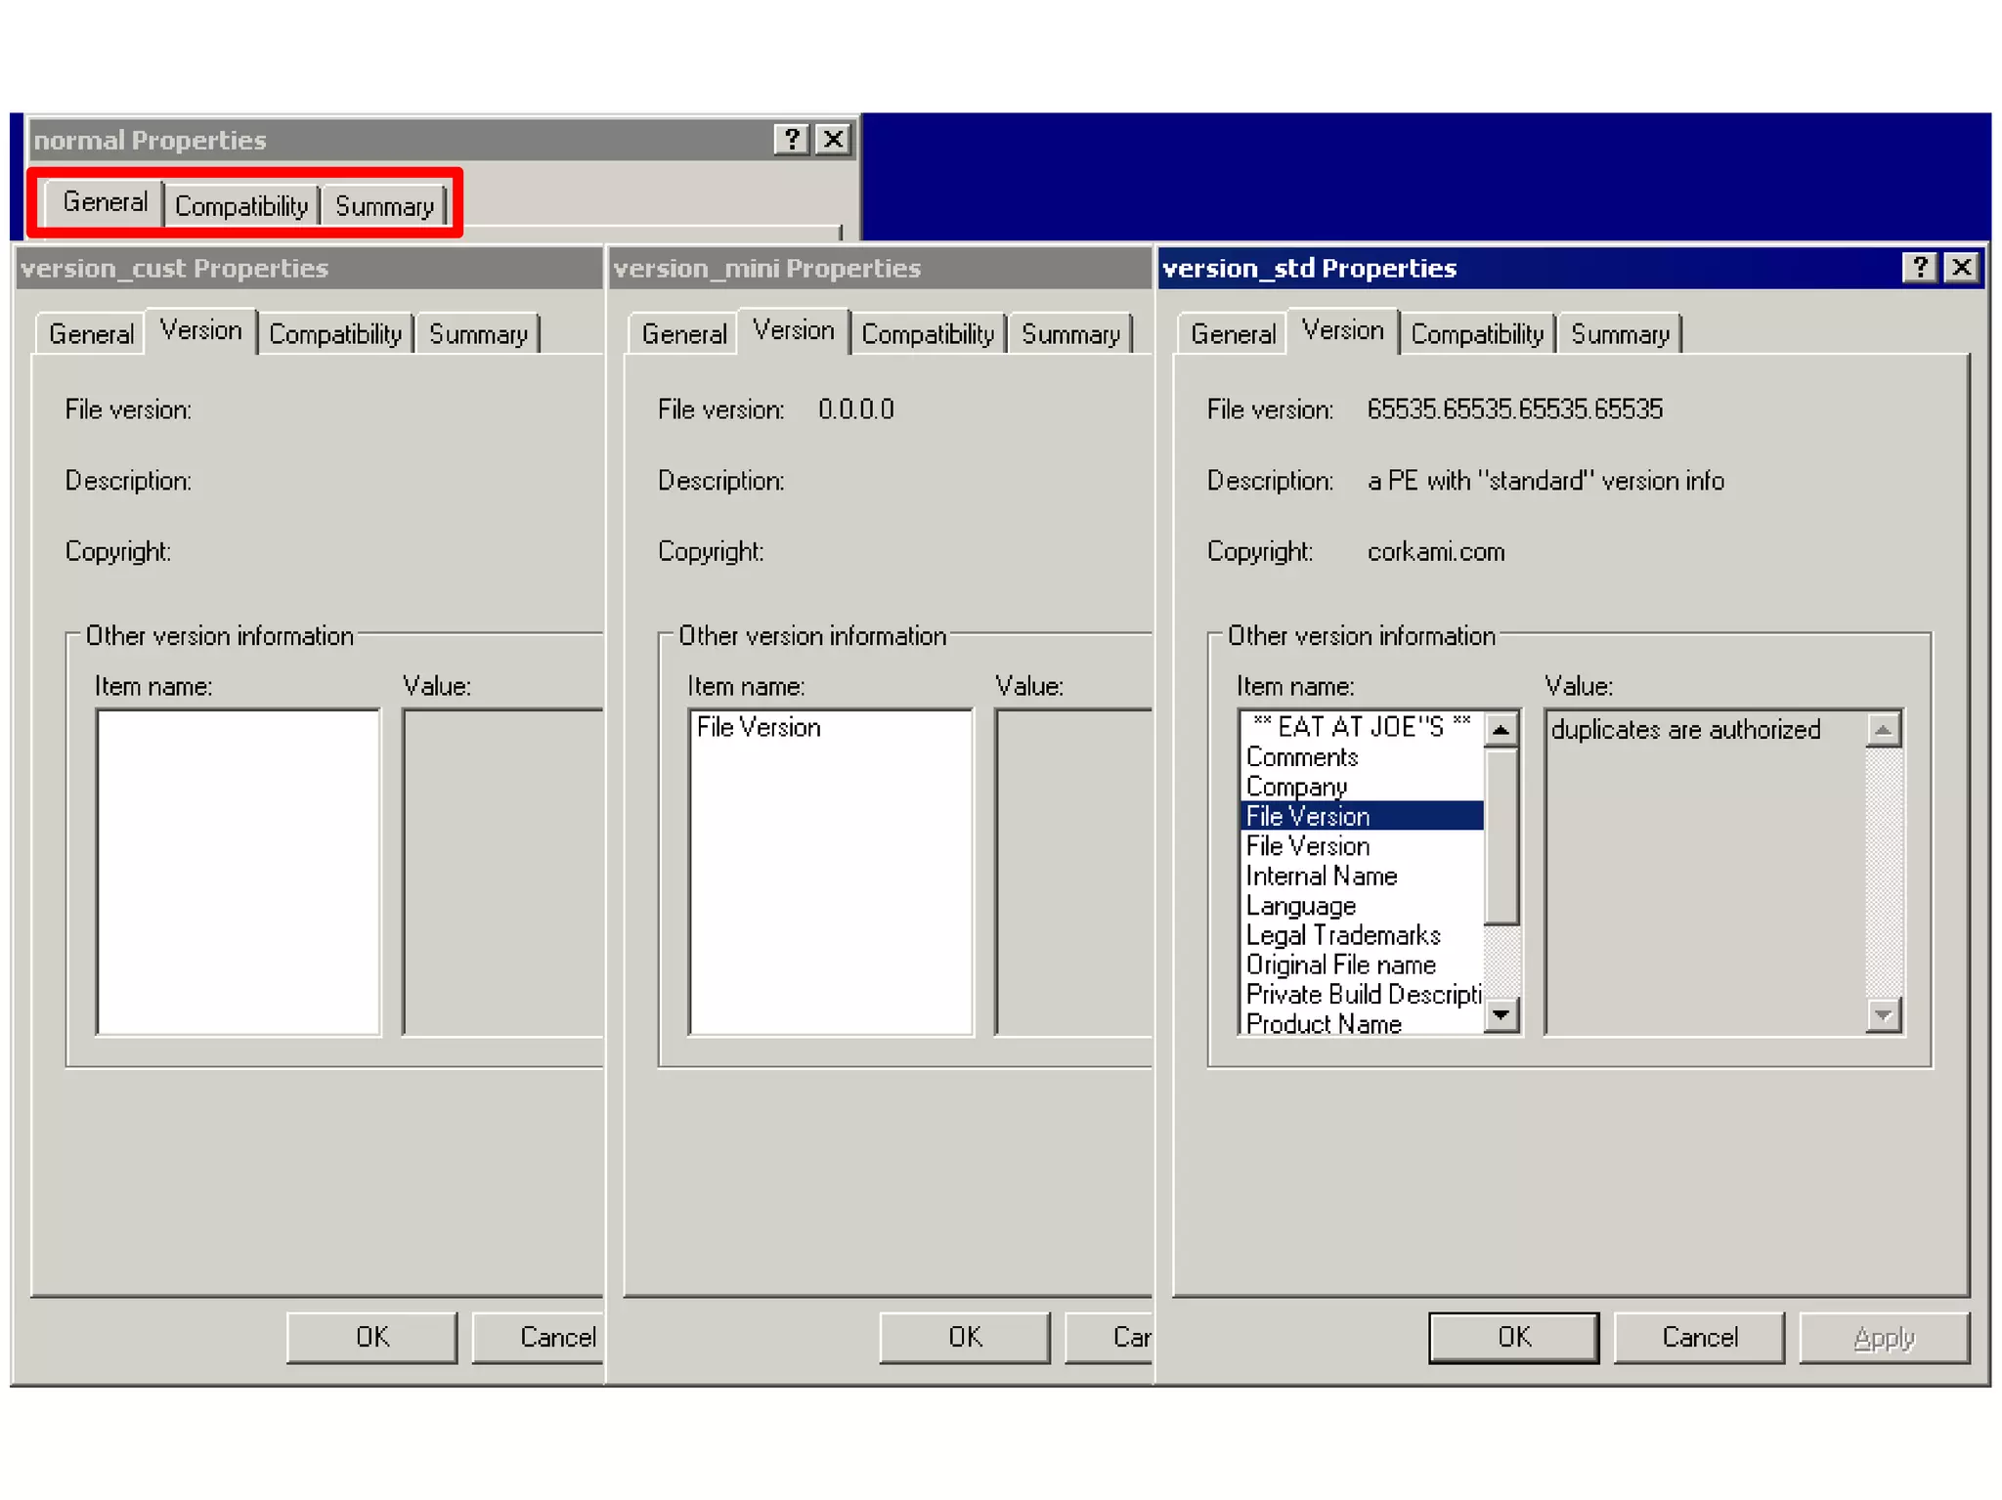Select 'Legal Trademarks' in item name list
The width and height of the screenshot is (2002, 1500).
point(1342,935)
